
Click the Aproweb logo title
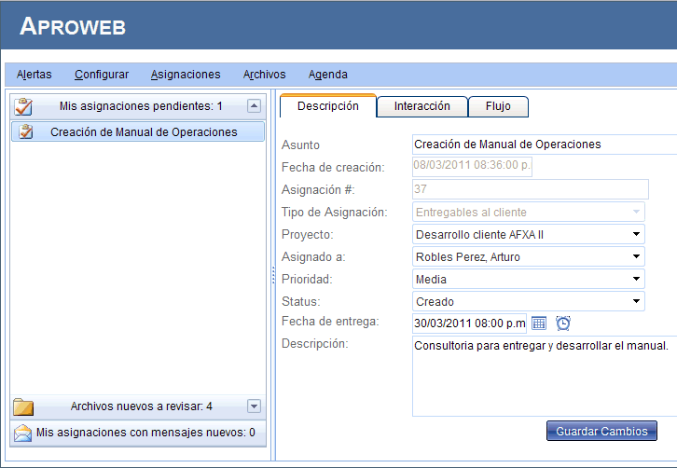click(x=73, y=26)
